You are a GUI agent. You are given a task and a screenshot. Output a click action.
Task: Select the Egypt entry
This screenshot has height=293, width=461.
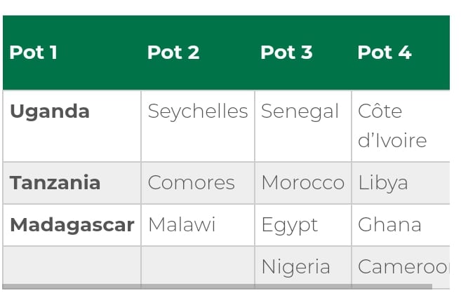pos(290,226)
